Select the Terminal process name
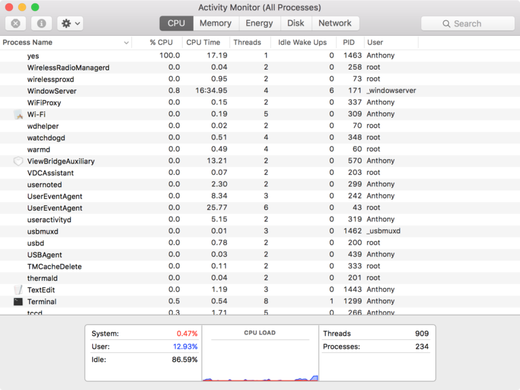 point(42,302)
